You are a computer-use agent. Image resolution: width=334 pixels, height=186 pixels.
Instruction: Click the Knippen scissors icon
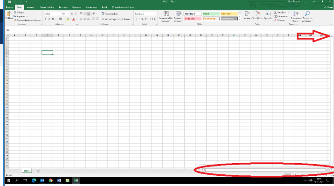[15, 12]
